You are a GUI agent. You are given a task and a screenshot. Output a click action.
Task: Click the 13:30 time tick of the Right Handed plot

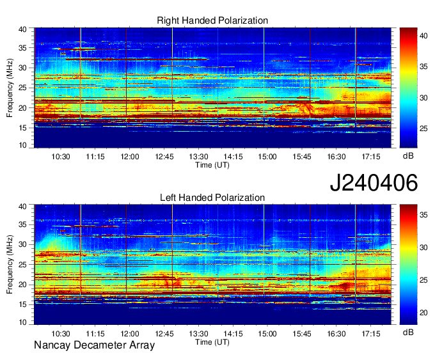199,157
